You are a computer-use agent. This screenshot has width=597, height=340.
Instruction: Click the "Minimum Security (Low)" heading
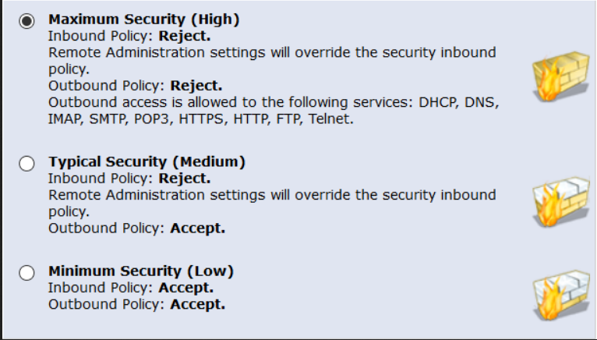(141, 271)
